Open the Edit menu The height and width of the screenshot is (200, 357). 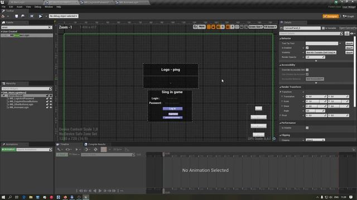(x=11, y=7)
